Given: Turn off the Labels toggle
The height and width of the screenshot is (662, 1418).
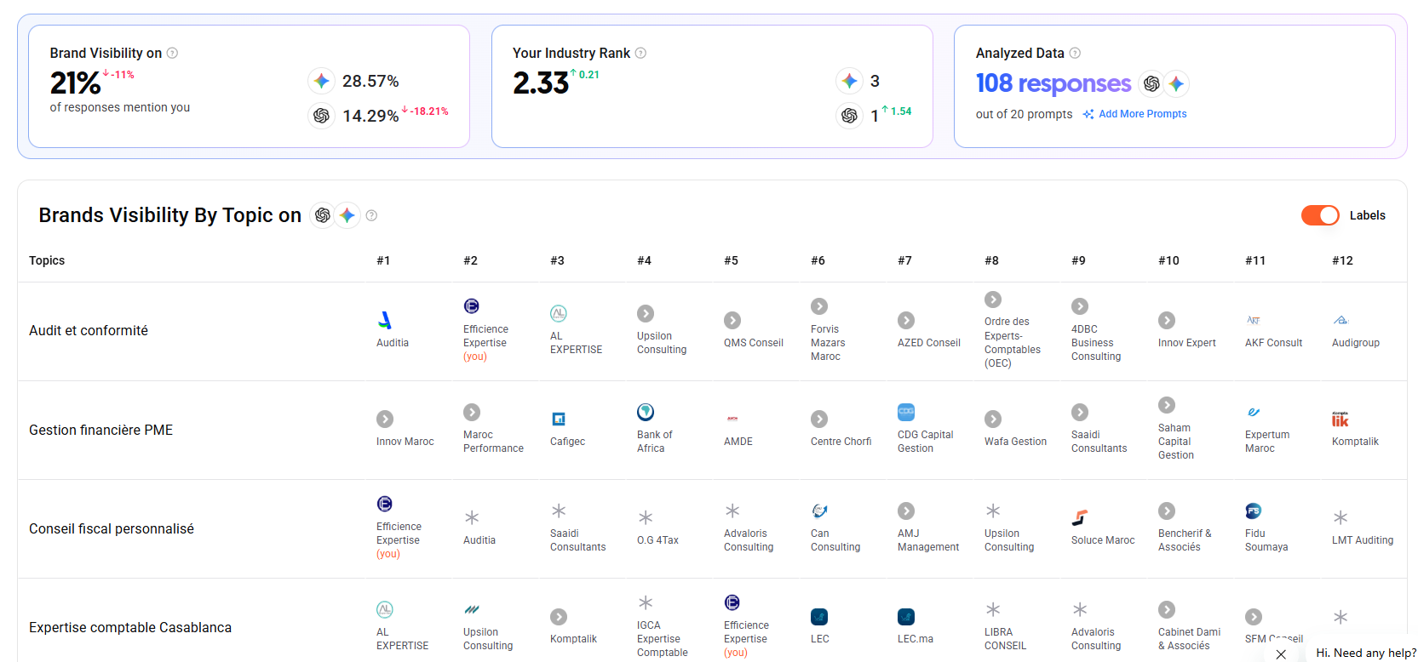Looking at the screenshot, I should click(1320, 215).
